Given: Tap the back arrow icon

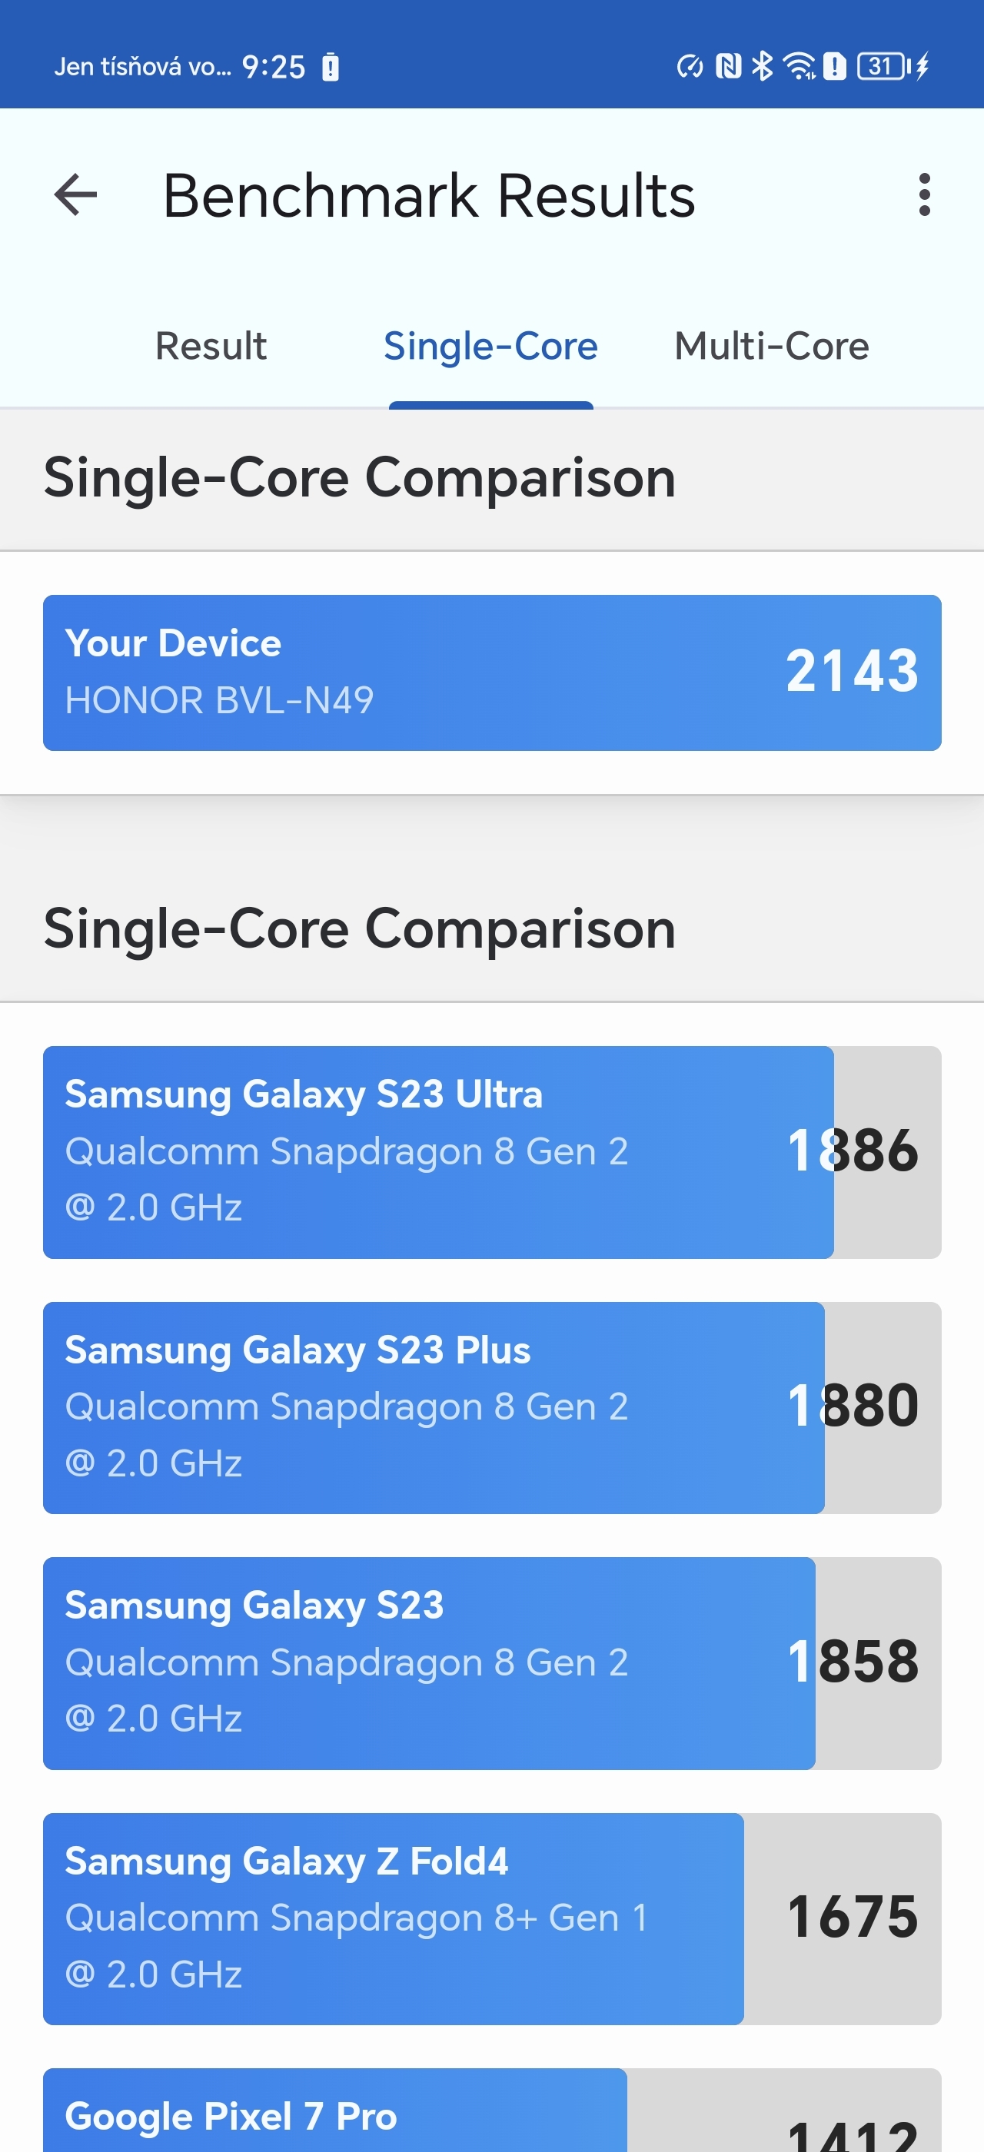Looking at the screenshot, I should point(75,195).
